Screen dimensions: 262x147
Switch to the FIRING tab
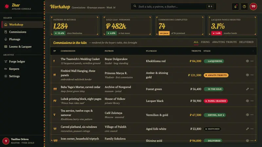(205, 42)
